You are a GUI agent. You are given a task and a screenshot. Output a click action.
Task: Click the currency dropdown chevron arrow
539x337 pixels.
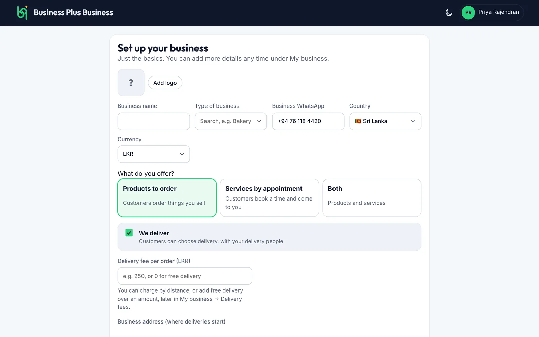coord(182,154)
